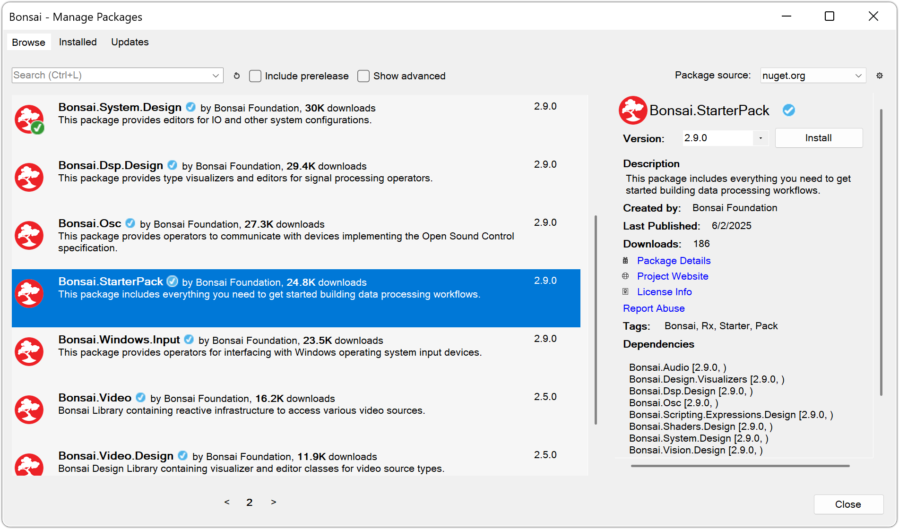Toggle Show advanced checkbox
The height and width of the screenshot is (529, 899).
(363, 76)
